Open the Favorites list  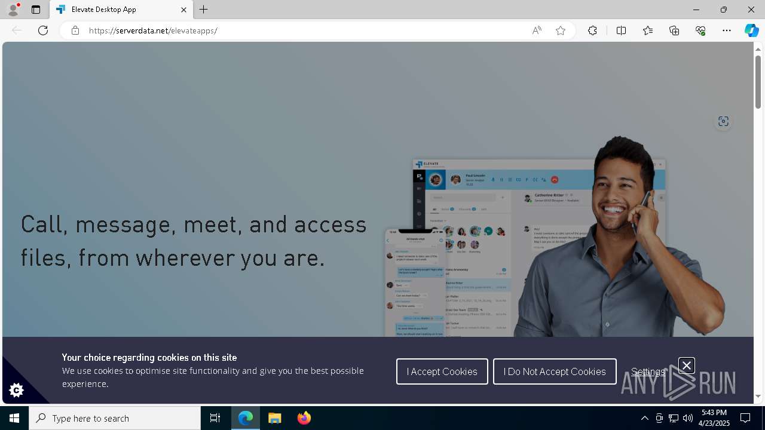pos(648,30)
